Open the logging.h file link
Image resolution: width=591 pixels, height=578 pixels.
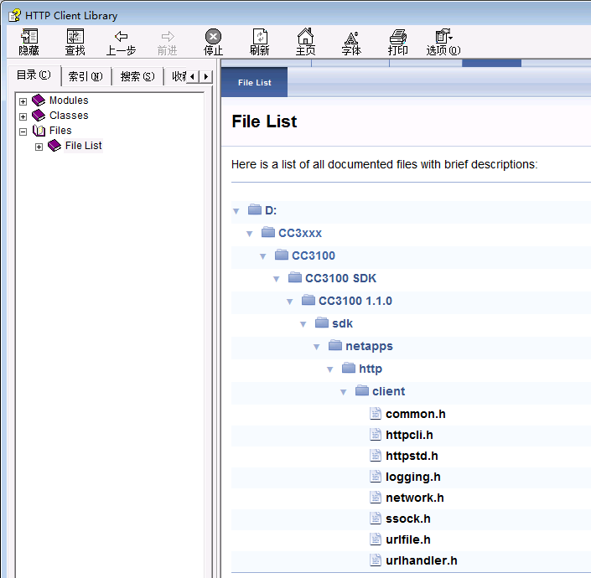click(413, 477)
